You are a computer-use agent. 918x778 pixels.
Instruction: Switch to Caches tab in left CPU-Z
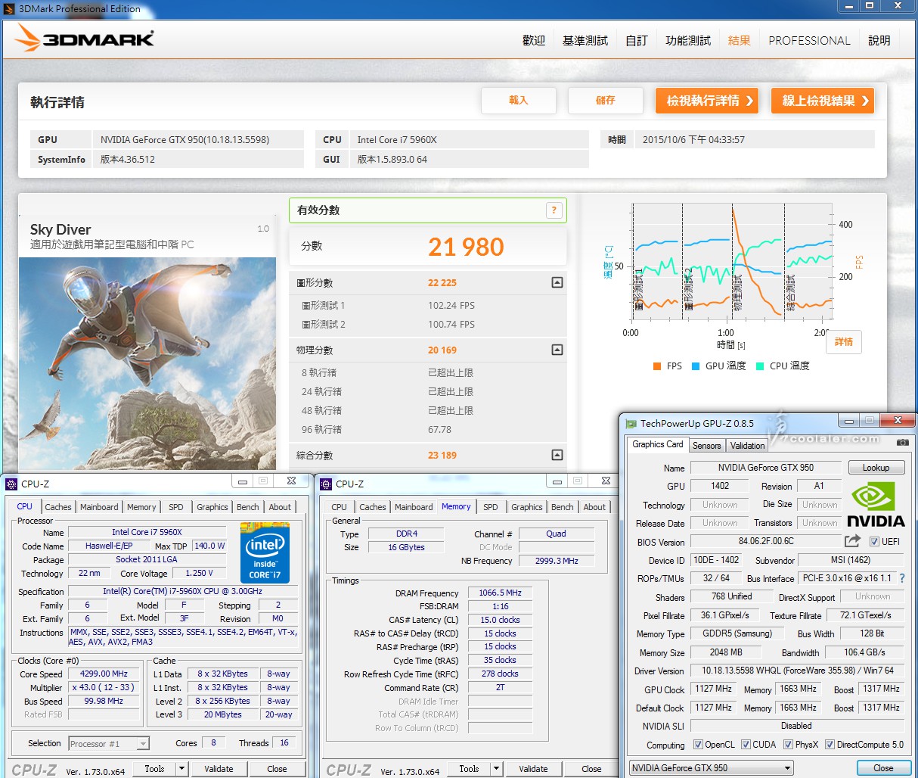pyautogui.click(x=58, y=507)
